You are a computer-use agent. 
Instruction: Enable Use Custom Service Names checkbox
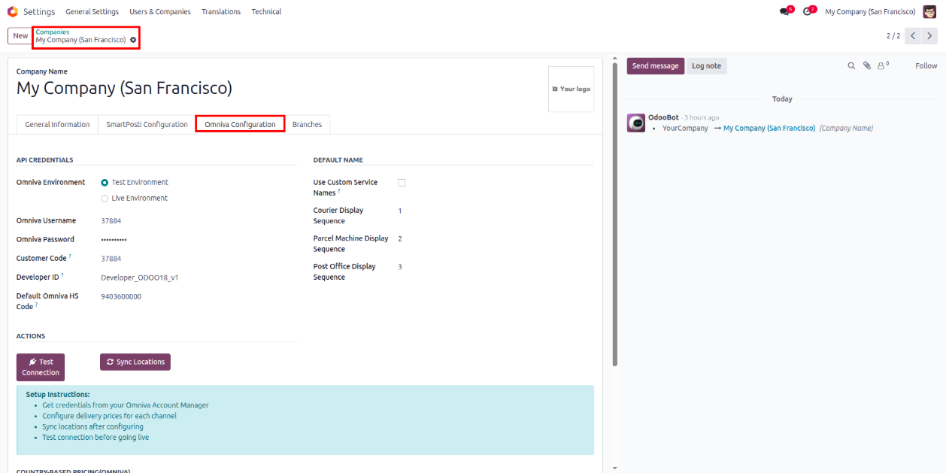coord(402,183)
